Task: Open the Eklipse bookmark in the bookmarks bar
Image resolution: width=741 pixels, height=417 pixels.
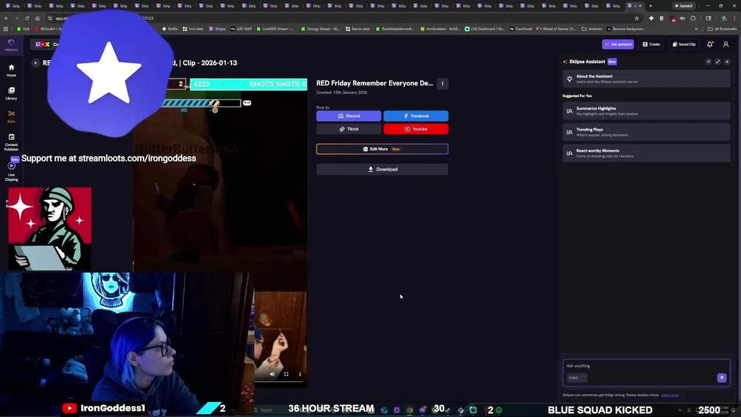Action: tap(218, 28)
